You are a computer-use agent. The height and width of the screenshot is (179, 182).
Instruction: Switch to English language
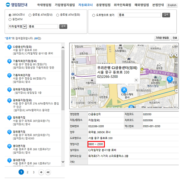[172, 5]
